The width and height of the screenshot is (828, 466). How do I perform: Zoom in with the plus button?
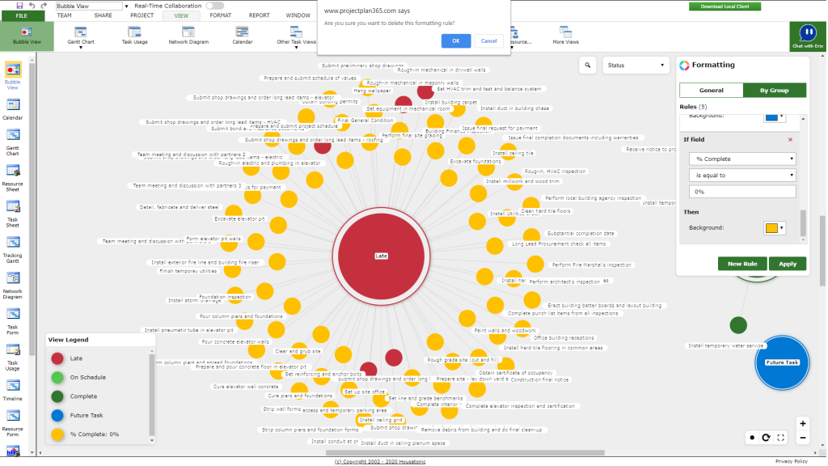click(803, 424)
